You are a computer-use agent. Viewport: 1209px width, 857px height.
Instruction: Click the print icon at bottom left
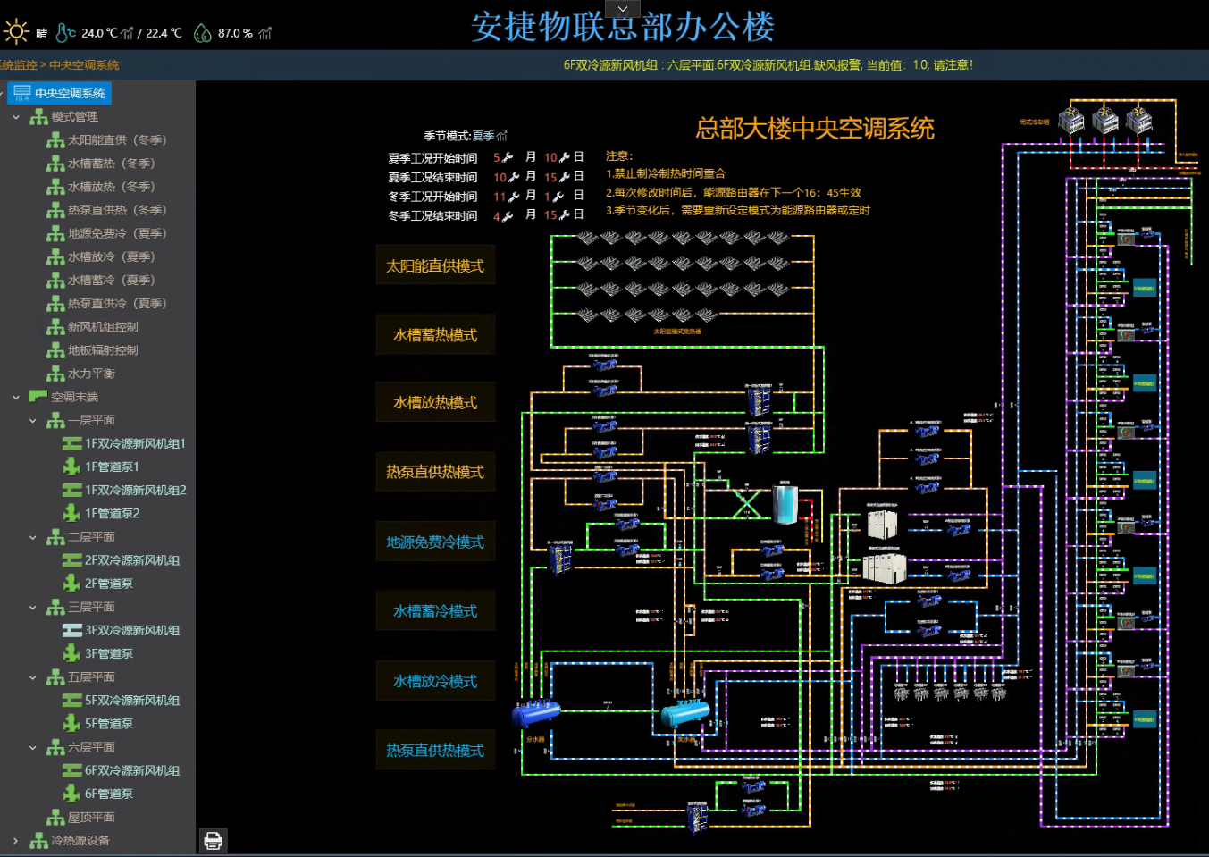(x=213, y=840)
